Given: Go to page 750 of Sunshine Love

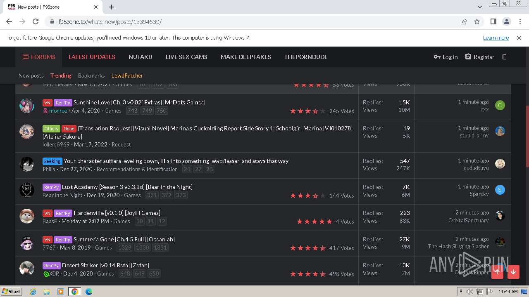Looking at the screenshot, I should [x=161, y=111].
